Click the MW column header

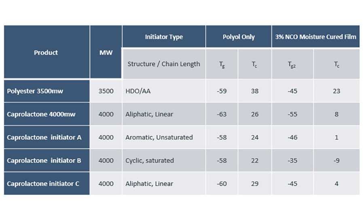point(106,52)
